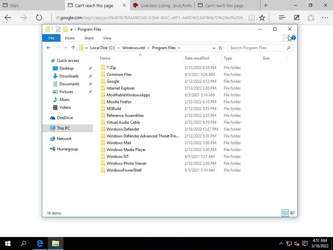The height and width of the screenshot is (250, 333).
Task: Expand path chevron after Windows.old
Action: tap(148, 48)
